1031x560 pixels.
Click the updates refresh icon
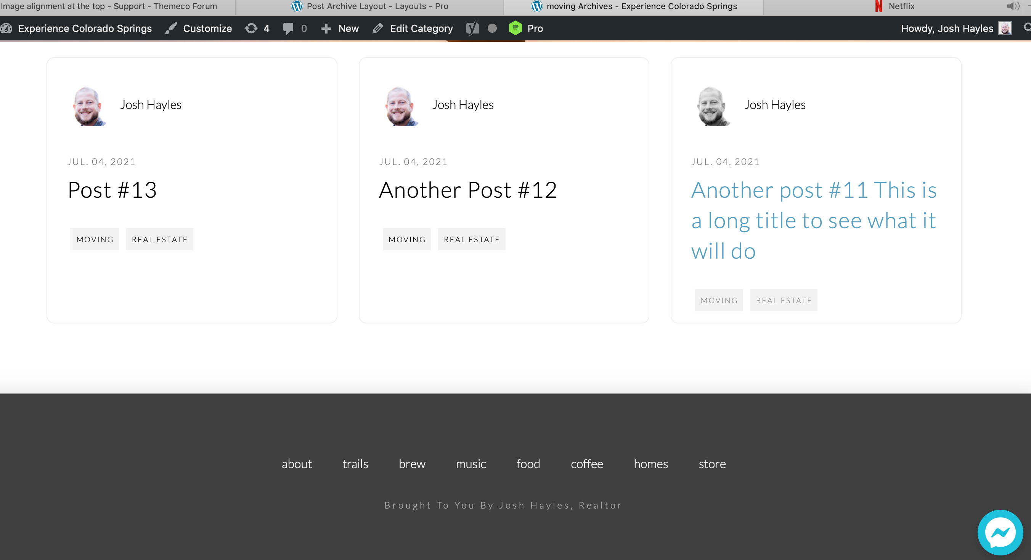[251, 29]
